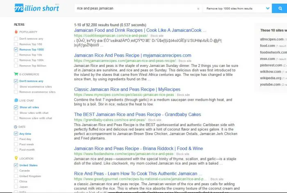Check the 'Past month' checkbox

pos(16,150)
